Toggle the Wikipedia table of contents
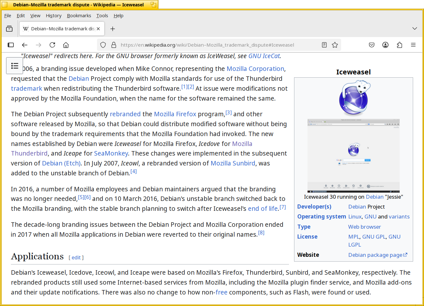424x306 pixels. coord(15,66)
